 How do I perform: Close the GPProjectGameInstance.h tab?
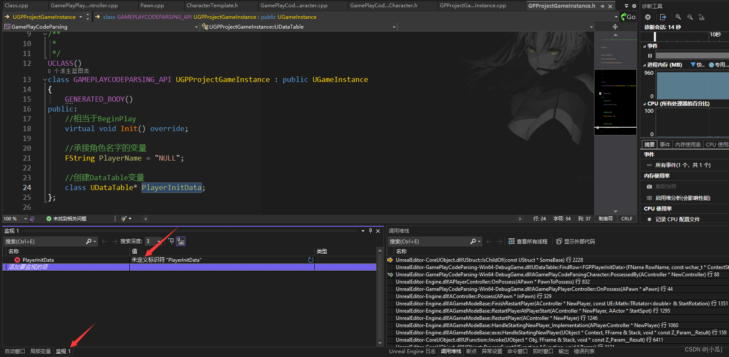pyautogui.click(x=610, y=6)
